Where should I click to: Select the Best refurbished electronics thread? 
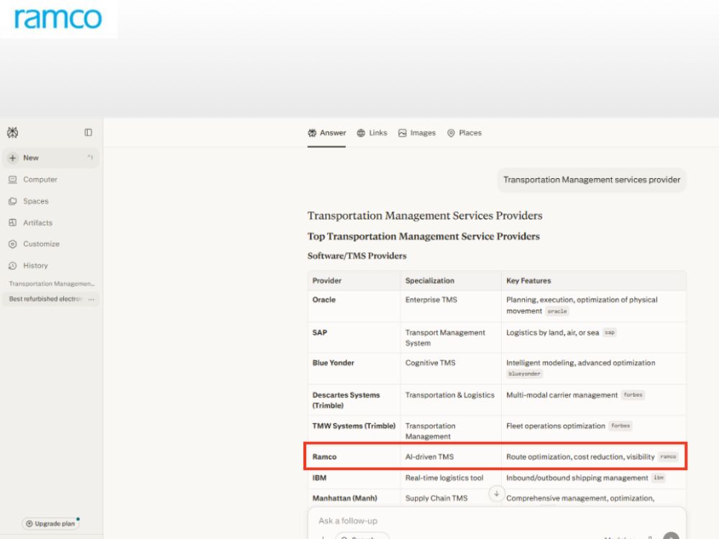click(45, 299)
